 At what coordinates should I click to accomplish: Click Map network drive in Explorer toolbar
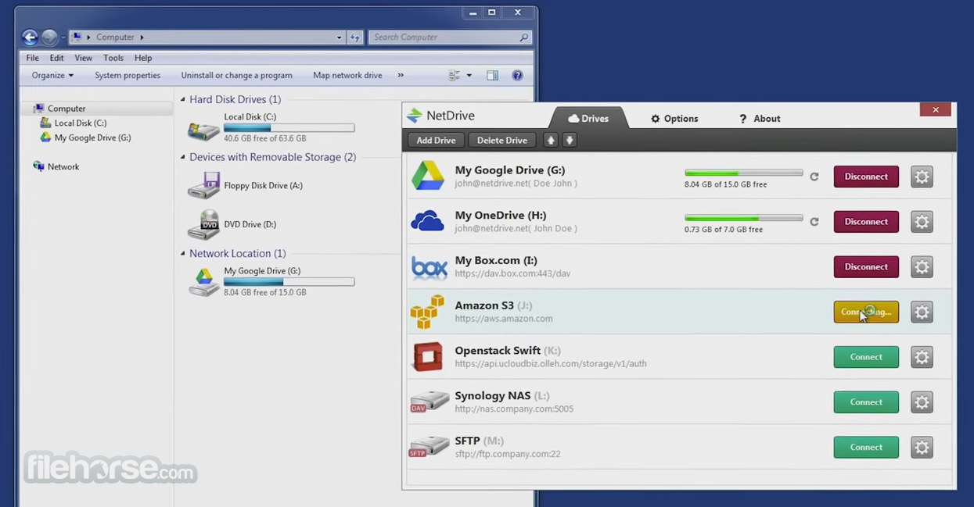pyautogui.click(x=347, y=76)
